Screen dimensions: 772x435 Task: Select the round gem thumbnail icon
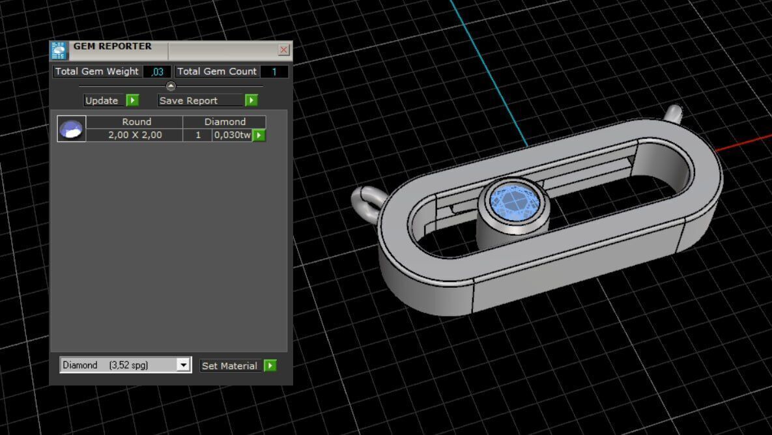(72, 128)
